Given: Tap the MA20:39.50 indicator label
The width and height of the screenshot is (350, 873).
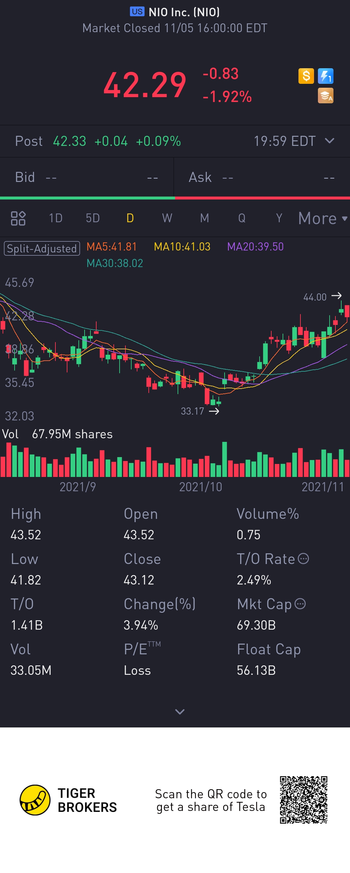Looking at the screenshot, I should pyautogui.click(x=255, y=247).
